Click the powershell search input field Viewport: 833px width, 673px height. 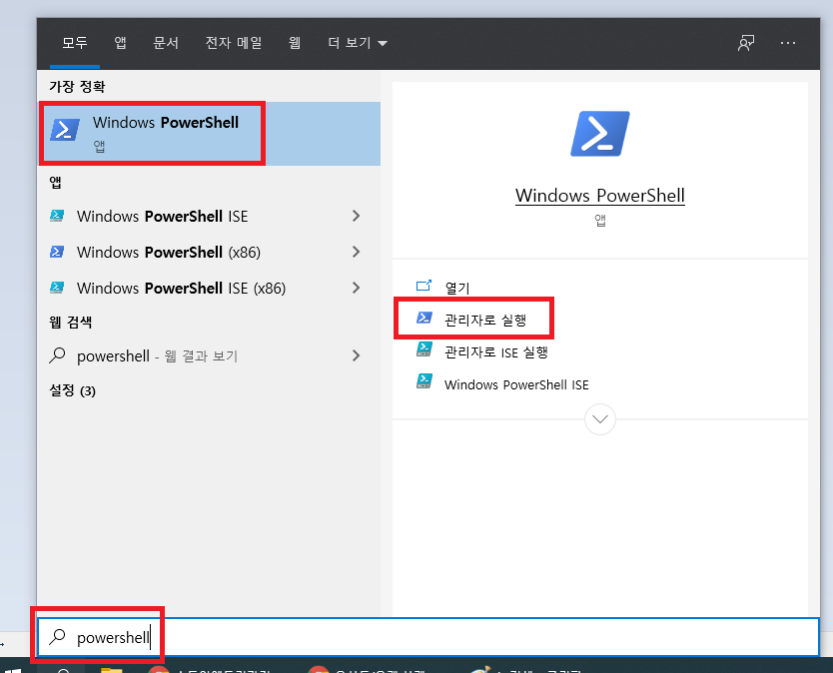pyautogui.click(x=427, y=636)
